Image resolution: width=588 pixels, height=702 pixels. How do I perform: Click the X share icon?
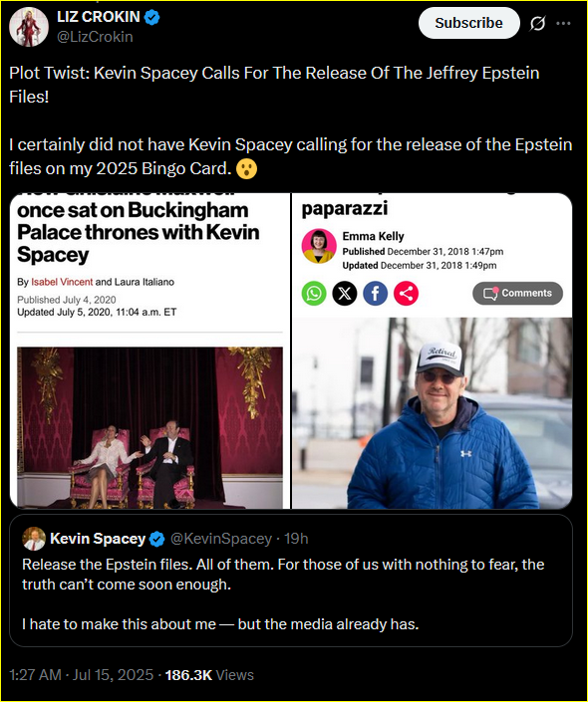[x=345, y=294]
